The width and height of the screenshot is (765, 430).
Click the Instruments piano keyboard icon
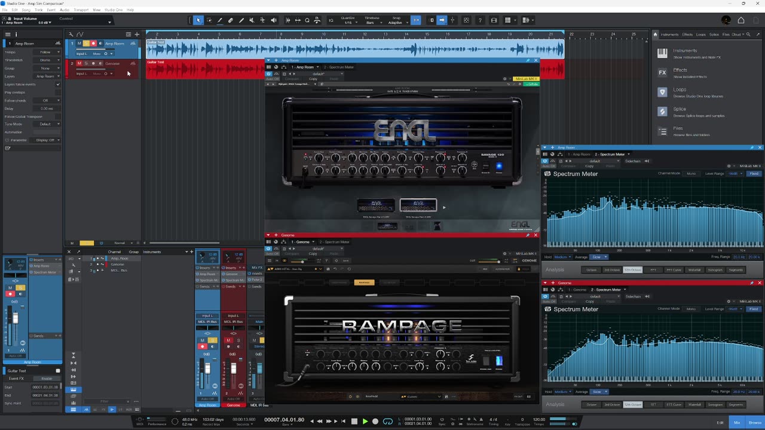[662, 53]
